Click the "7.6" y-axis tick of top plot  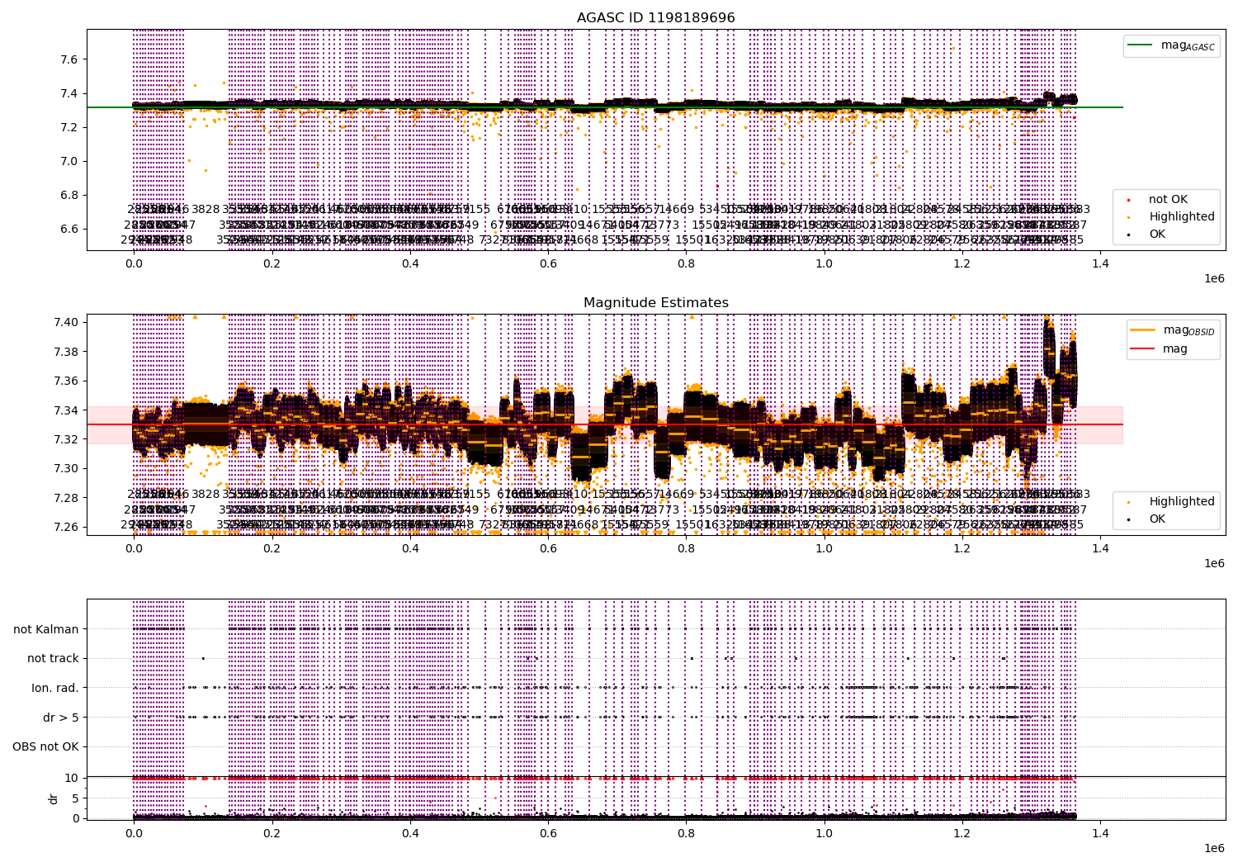(69, 59)
